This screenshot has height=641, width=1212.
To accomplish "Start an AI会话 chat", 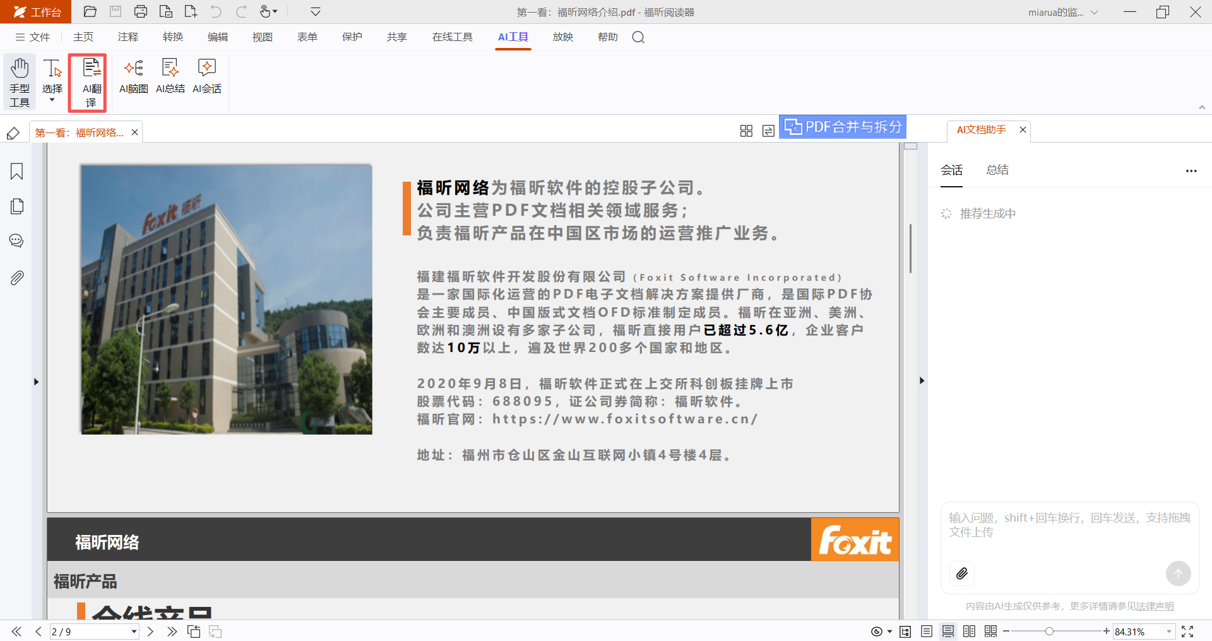I will click(x=207, y=76).
